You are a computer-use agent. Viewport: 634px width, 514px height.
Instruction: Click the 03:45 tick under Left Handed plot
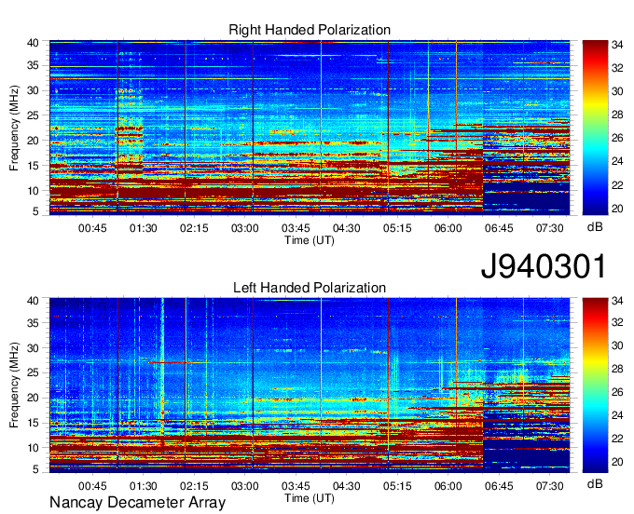tap(296, 486)
